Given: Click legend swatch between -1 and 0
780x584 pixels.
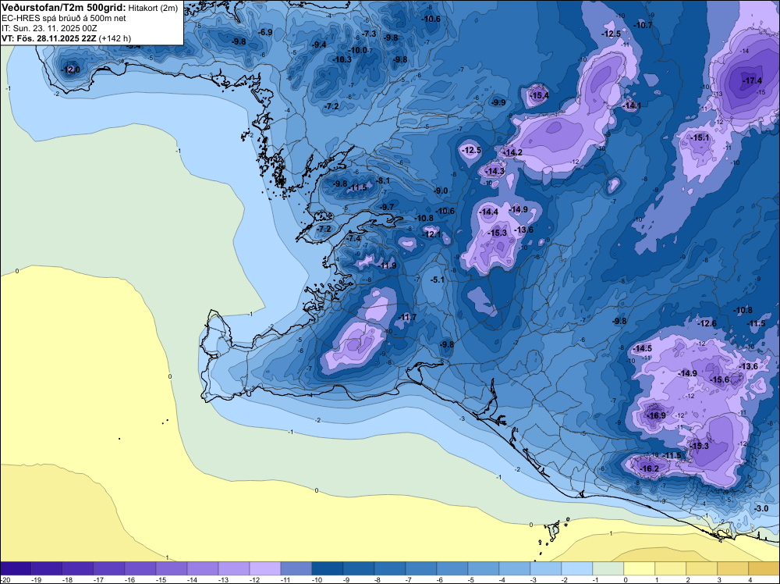Looking at the screenshot, I should click(x=608, y=568).
